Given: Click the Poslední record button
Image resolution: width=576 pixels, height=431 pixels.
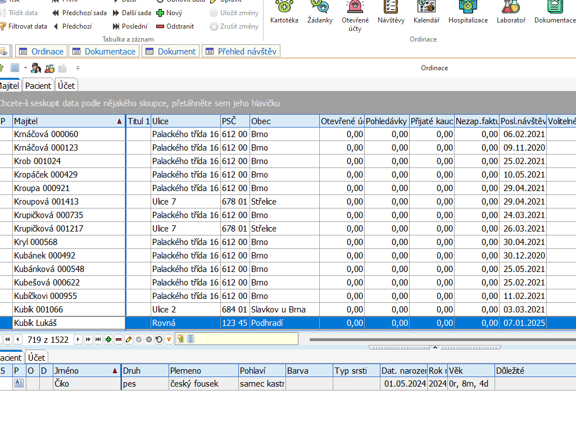Looking at the screenshot, I should point(130,26).
